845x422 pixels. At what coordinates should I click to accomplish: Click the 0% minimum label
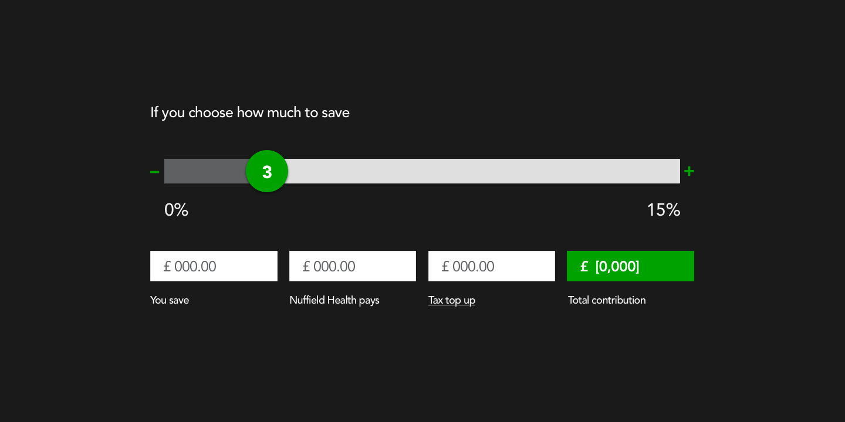point(176,210)
